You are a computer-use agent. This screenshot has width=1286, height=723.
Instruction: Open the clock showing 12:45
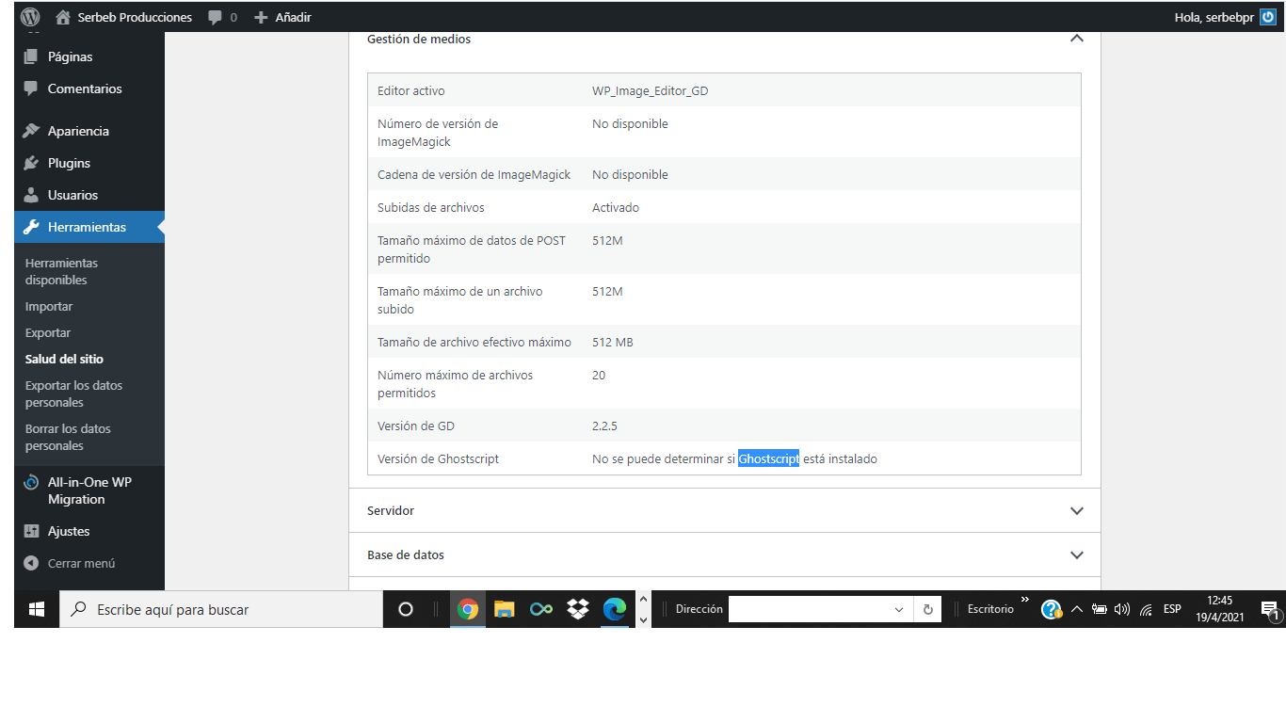[x=1220, y=609]
